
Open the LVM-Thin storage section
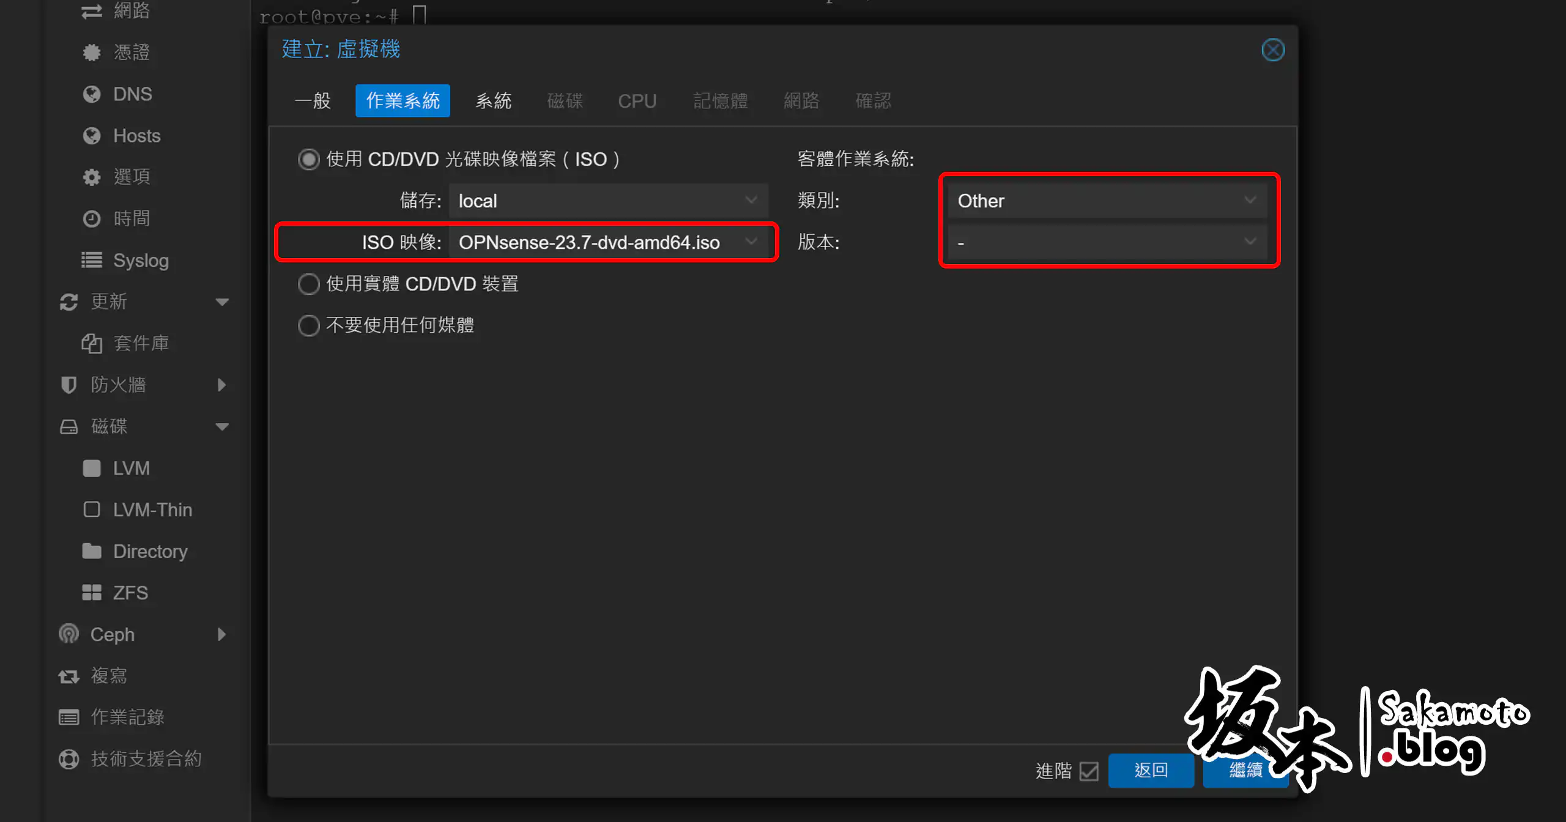tap(152, 509)
